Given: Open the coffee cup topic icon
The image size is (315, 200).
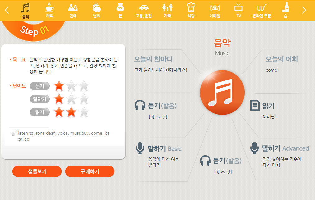Looking at the screenshot, I should 49,8.
